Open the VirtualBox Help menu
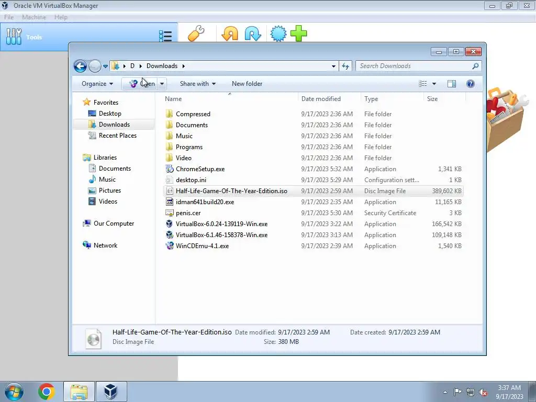 click(x=61, y=17)
